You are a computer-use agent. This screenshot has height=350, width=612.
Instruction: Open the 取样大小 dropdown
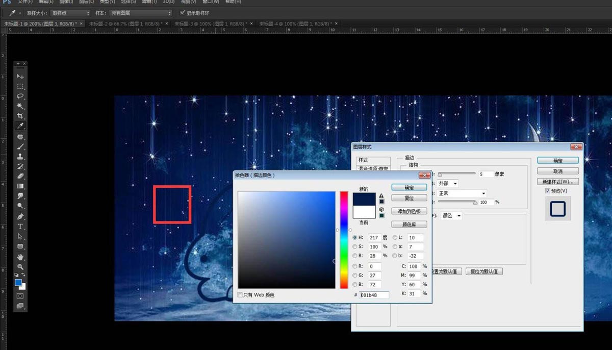point(70,13)
